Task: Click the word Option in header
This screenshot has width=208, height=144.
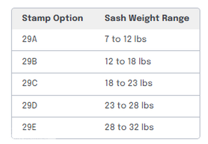Action: click(x=68, y=18)
